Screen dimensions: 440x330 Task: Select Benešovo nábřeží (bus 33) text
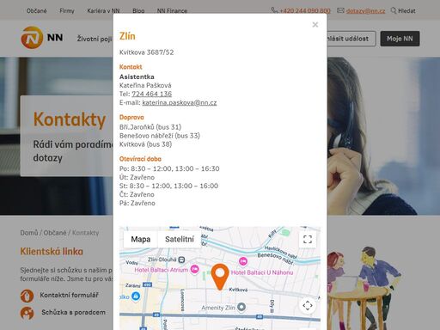click(160, 136)
